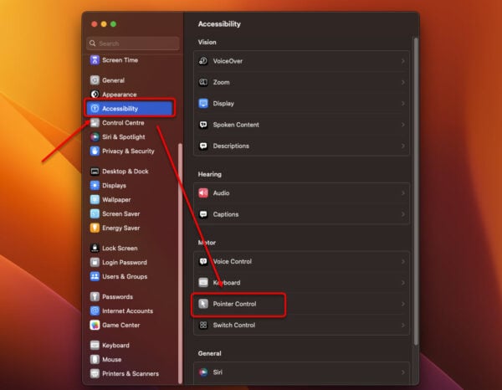Click the sidebar Keyboard icon below Game Center
502x390 pixels.
95,345
